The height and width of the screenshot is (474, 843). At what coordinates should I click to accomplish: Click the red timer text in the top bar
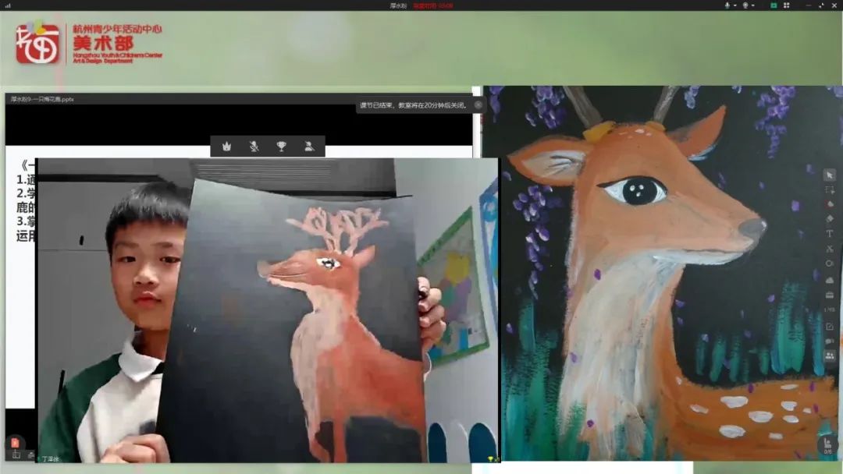click(x=432, y=6)
